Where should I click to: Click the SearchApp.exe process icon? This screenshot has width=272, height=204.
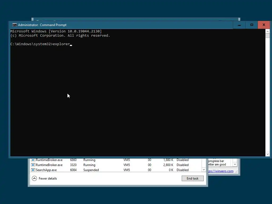33,170
